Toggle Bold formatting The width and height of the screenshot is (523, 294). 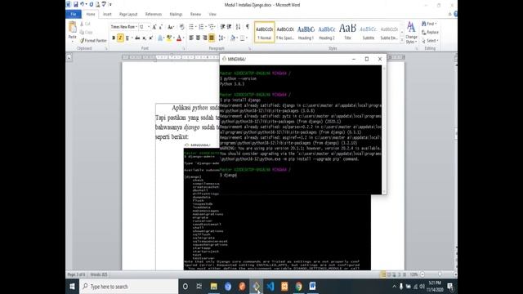pos(114,38)
